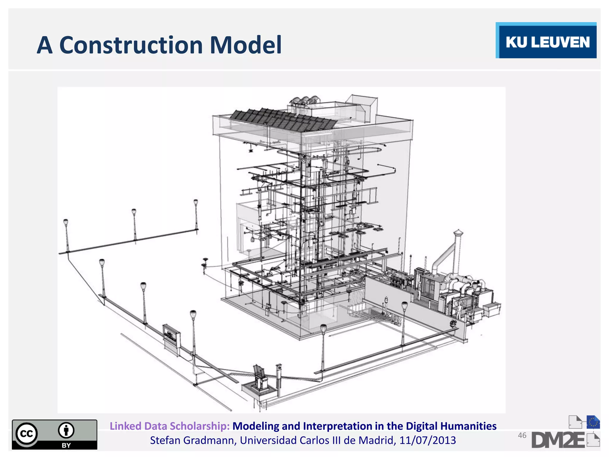Click the Linked Data Scholarship text
The width and height of the screenshot is (609, 457).
[x=169, y=426]
